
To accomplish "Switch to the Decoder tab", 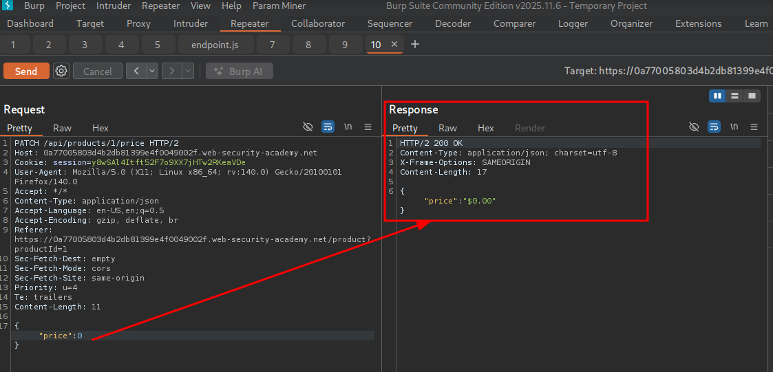I will (452, 23).
